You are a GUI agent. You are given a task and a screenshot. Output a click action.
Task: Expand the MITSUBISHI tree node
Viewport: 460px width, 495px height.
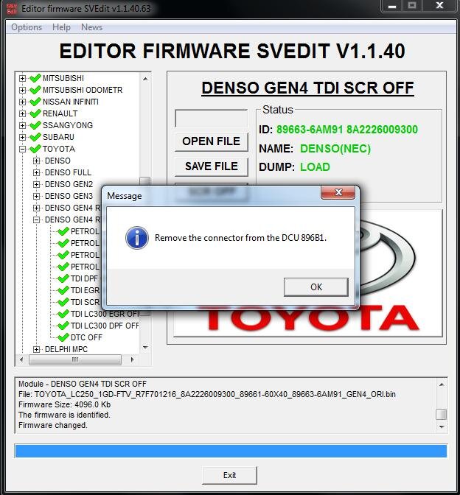[22, 78]
